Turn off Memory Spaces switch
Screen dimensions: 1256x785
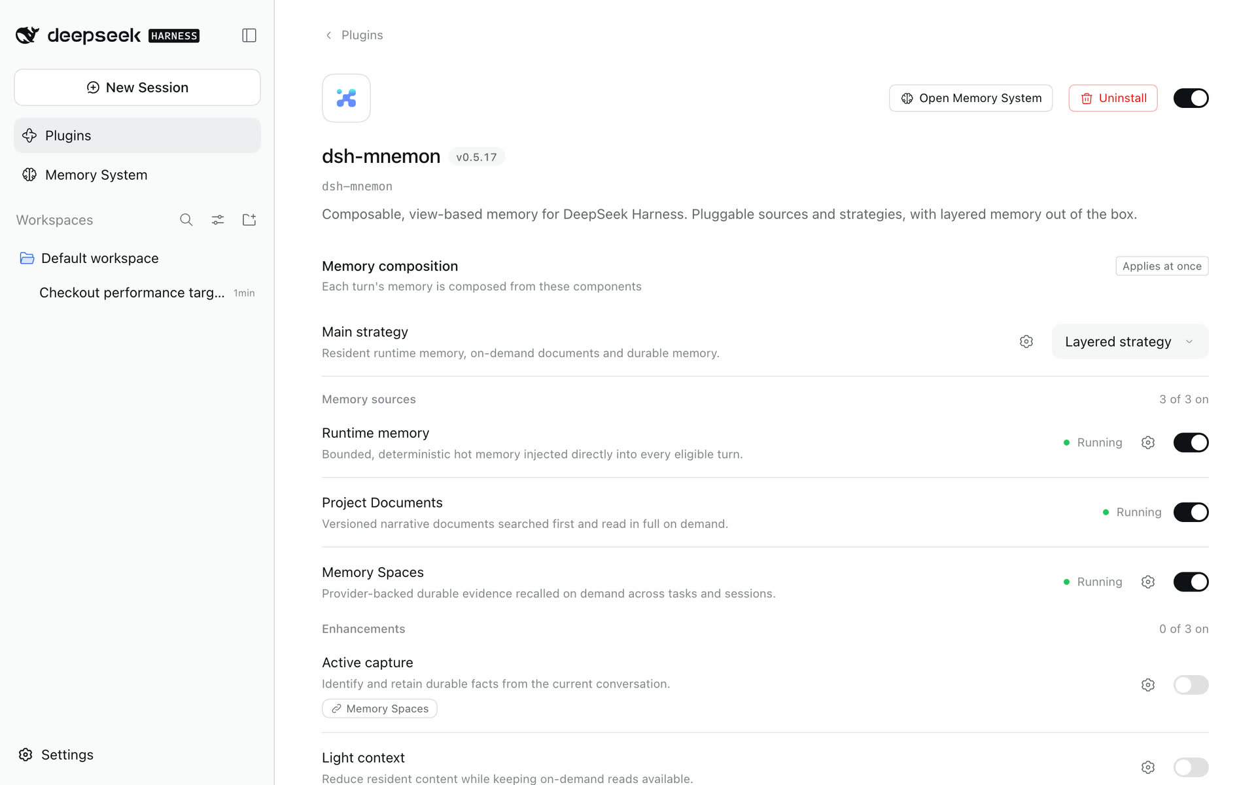pyautogui.click(x=1191, y=582)
